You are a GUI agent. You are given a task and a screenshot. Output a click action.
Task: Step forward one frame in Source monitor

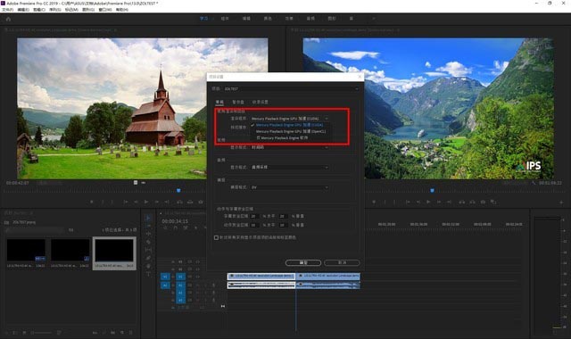click(157, 202)
